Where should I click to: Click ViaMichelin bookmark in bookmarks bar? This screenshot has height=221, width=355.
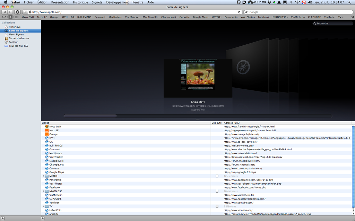[298, 17]
